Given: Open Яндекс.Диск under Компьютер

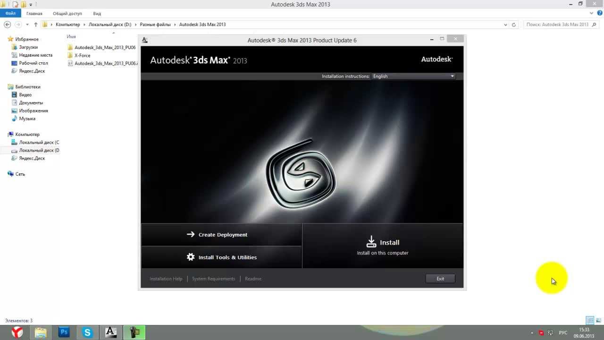Looking at the screenshot, I should tap(32, 159).
